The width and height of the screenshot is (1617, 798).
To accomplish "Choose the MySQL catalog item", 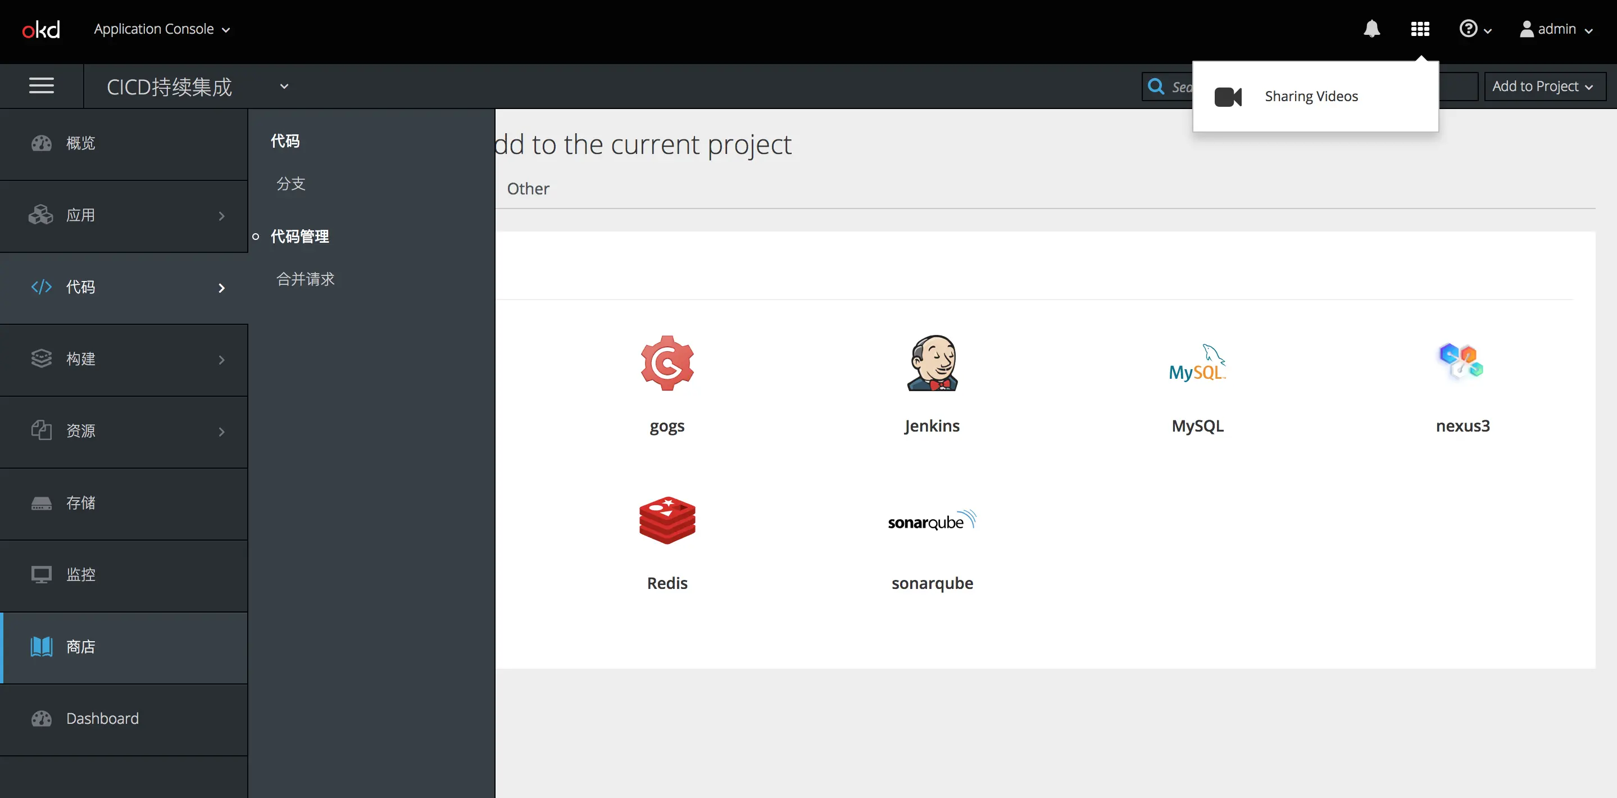I will tap(1197, 364).
